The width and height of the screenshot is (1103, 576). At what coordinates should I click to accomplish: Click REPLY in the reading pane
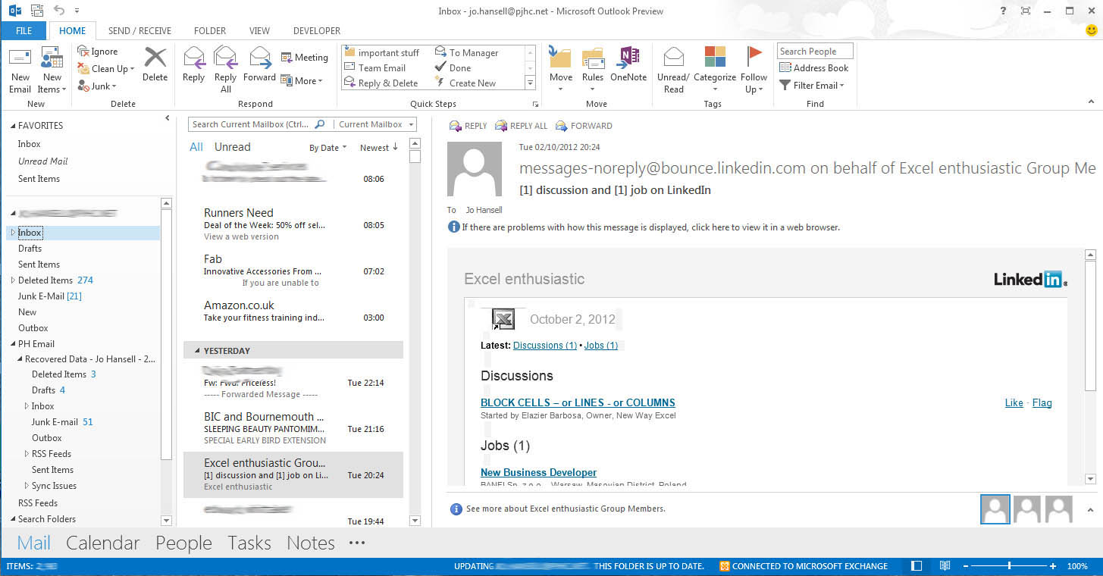468,126
